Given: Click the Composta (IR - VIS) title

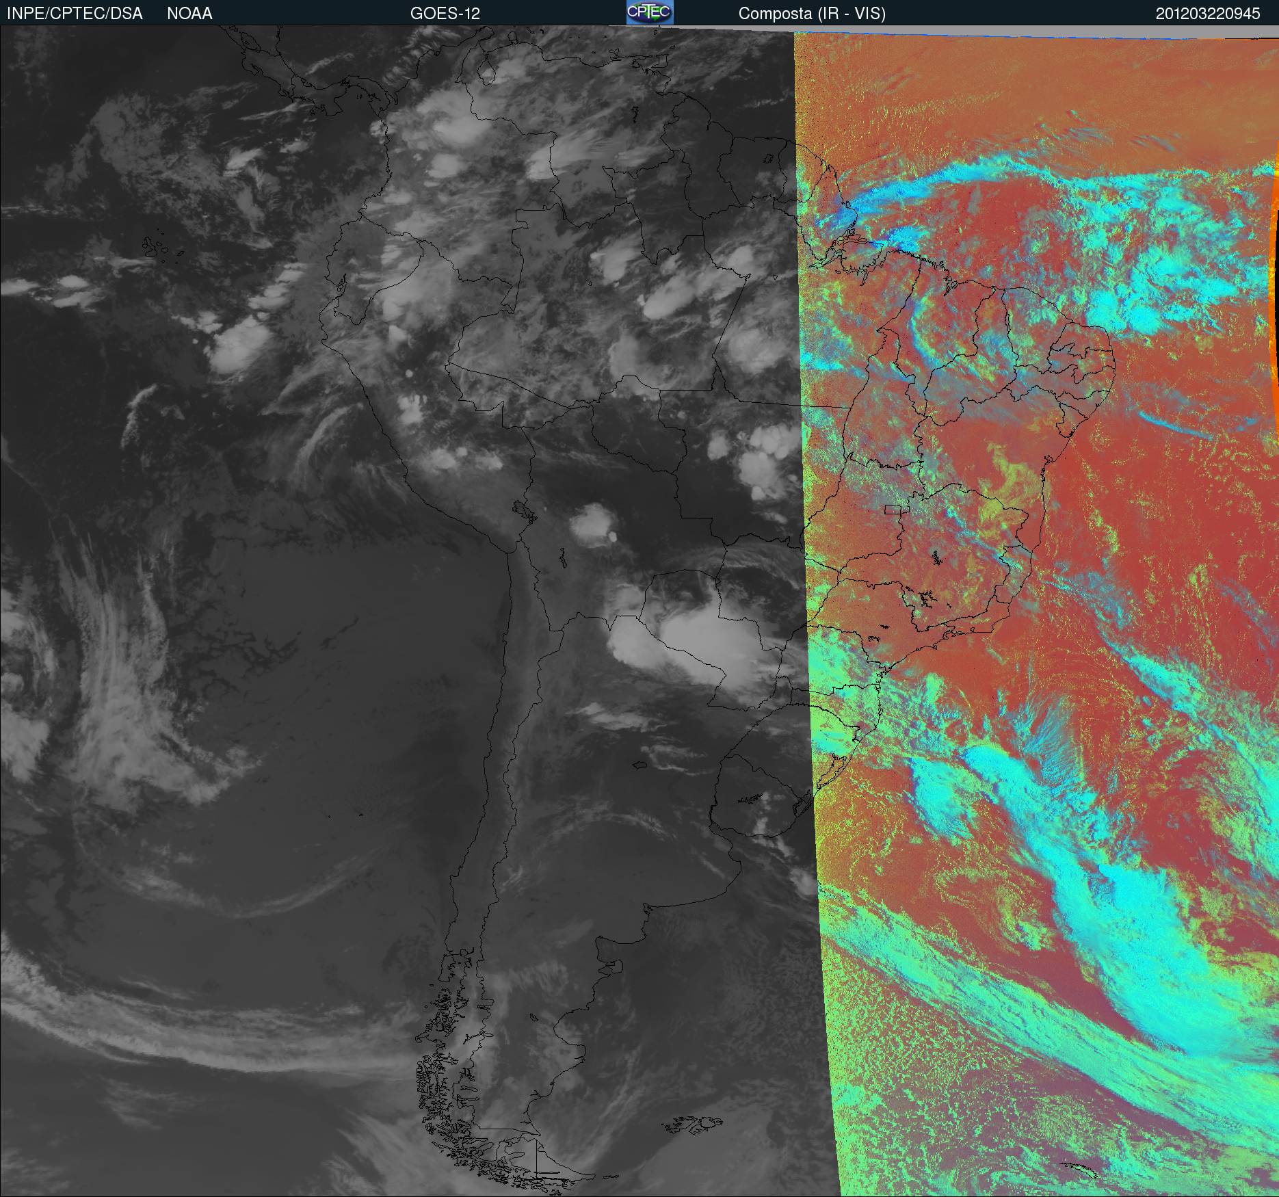Looking at the screenshot, I should [812, 14].
